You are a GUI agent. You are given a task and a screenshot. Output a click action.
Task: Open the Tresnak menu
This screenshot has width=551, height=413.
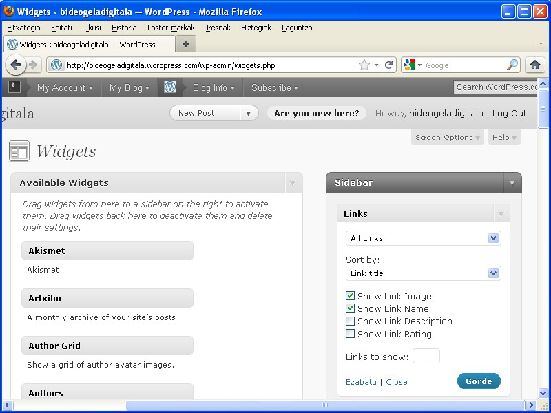click(x=218, y=28)
